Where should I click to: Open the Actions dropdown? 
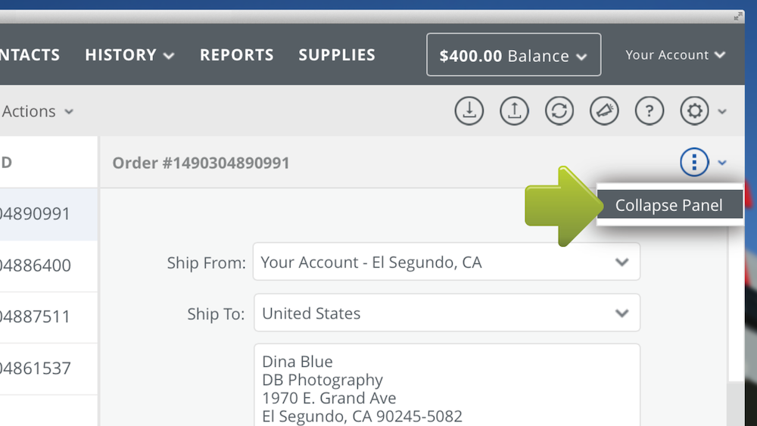tap(38, 111)
